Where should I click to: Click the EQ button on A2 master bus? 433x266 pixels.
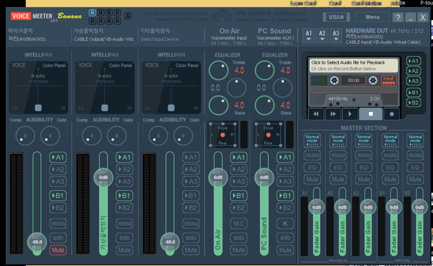click(338, 167)
